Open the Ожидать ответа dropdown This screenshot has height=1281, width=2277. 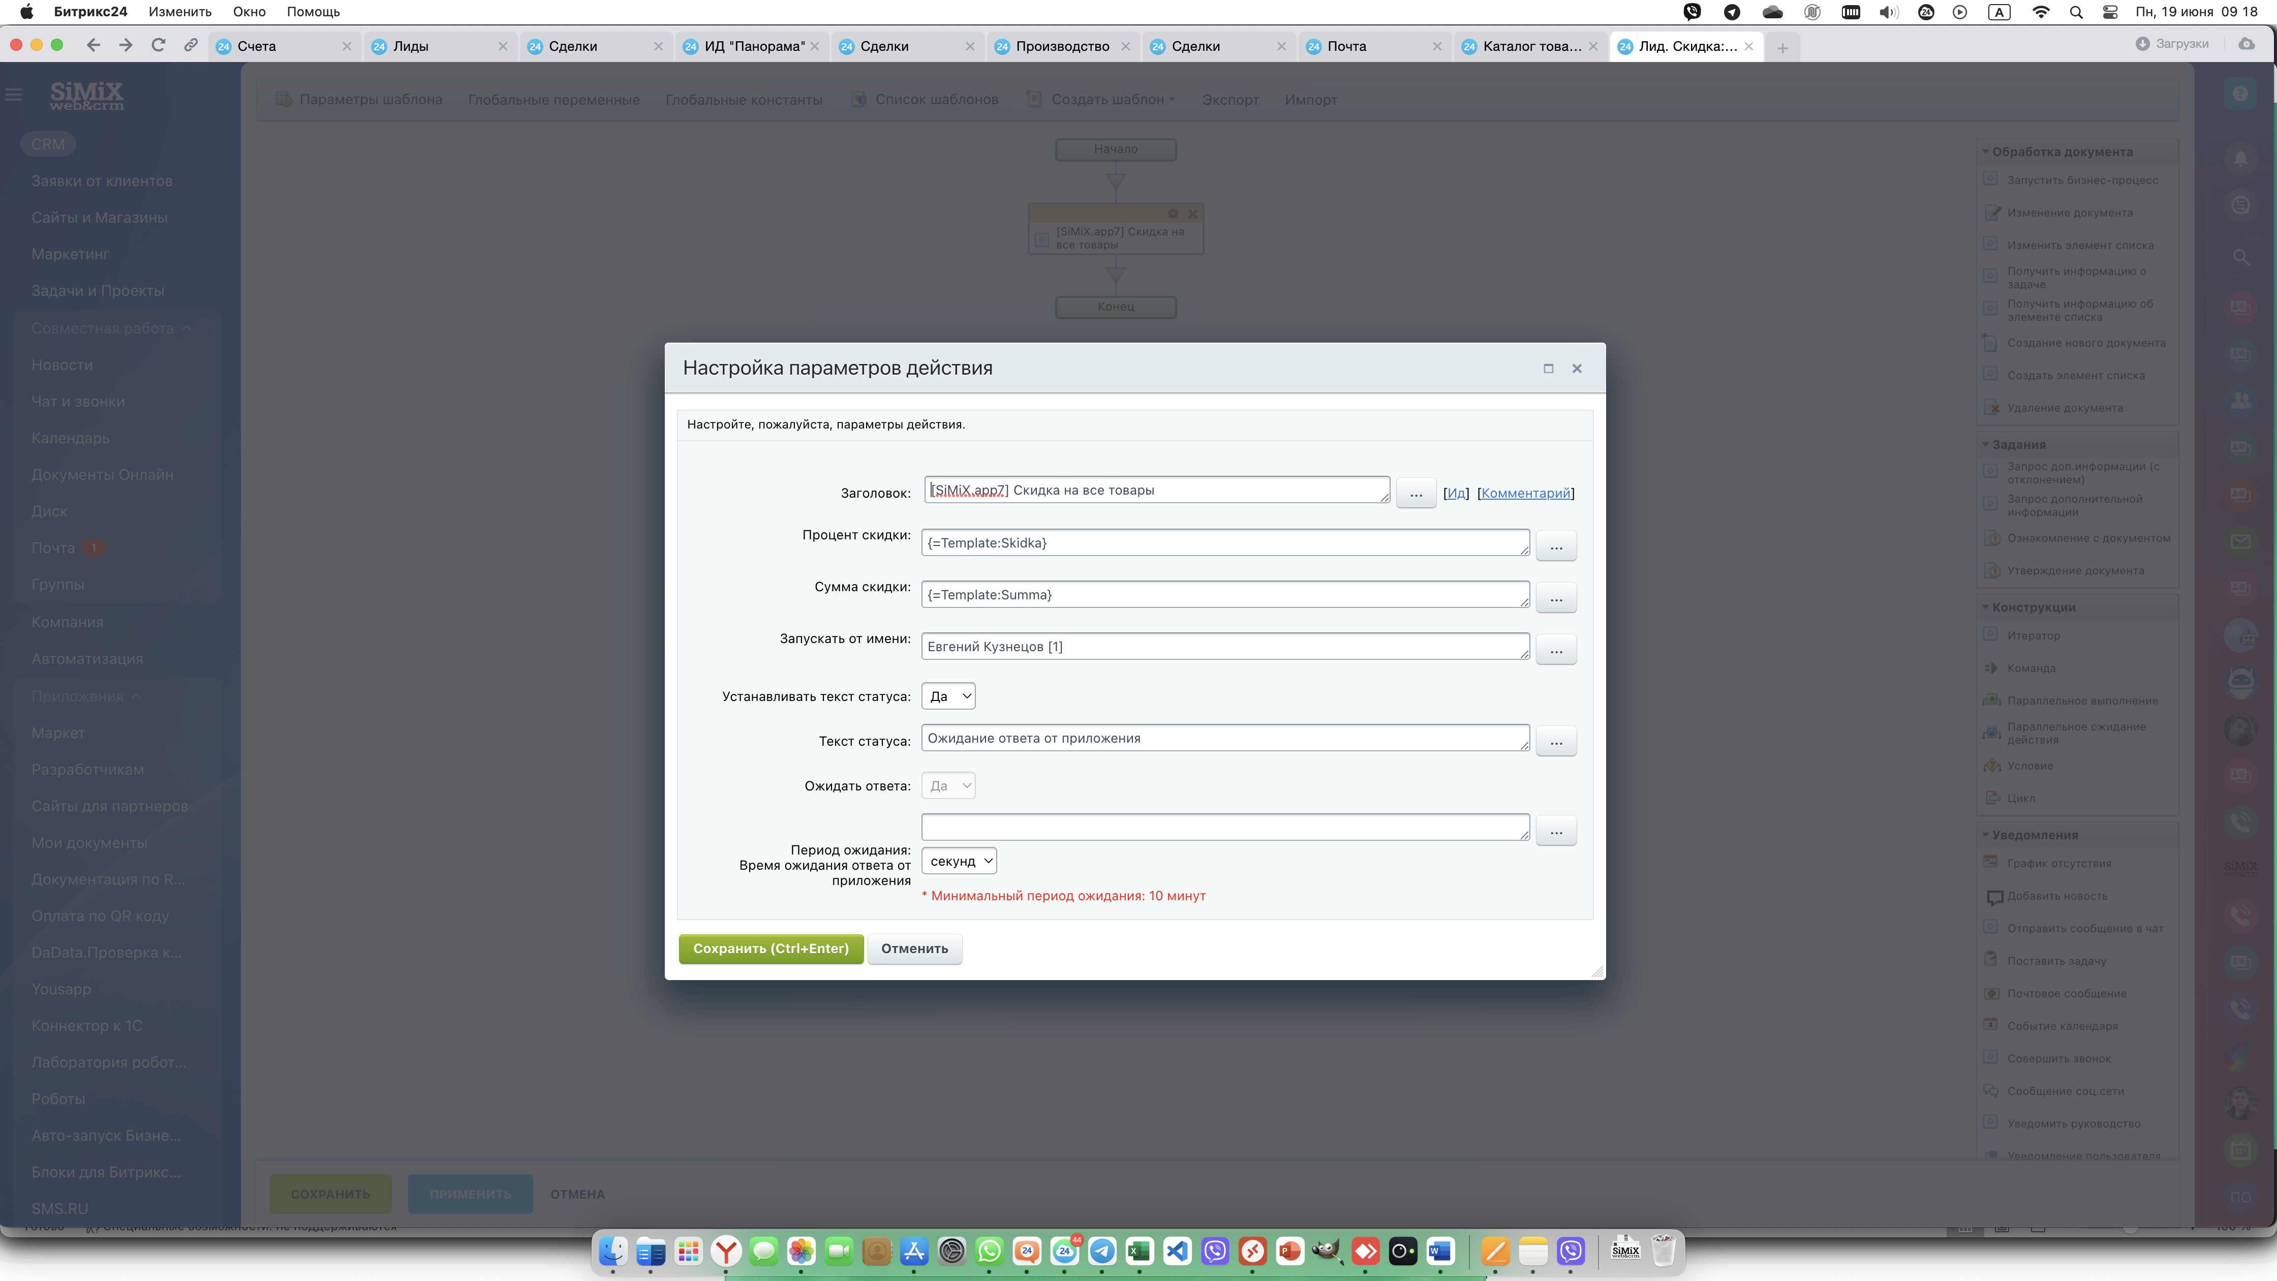[x=947, y=786]
